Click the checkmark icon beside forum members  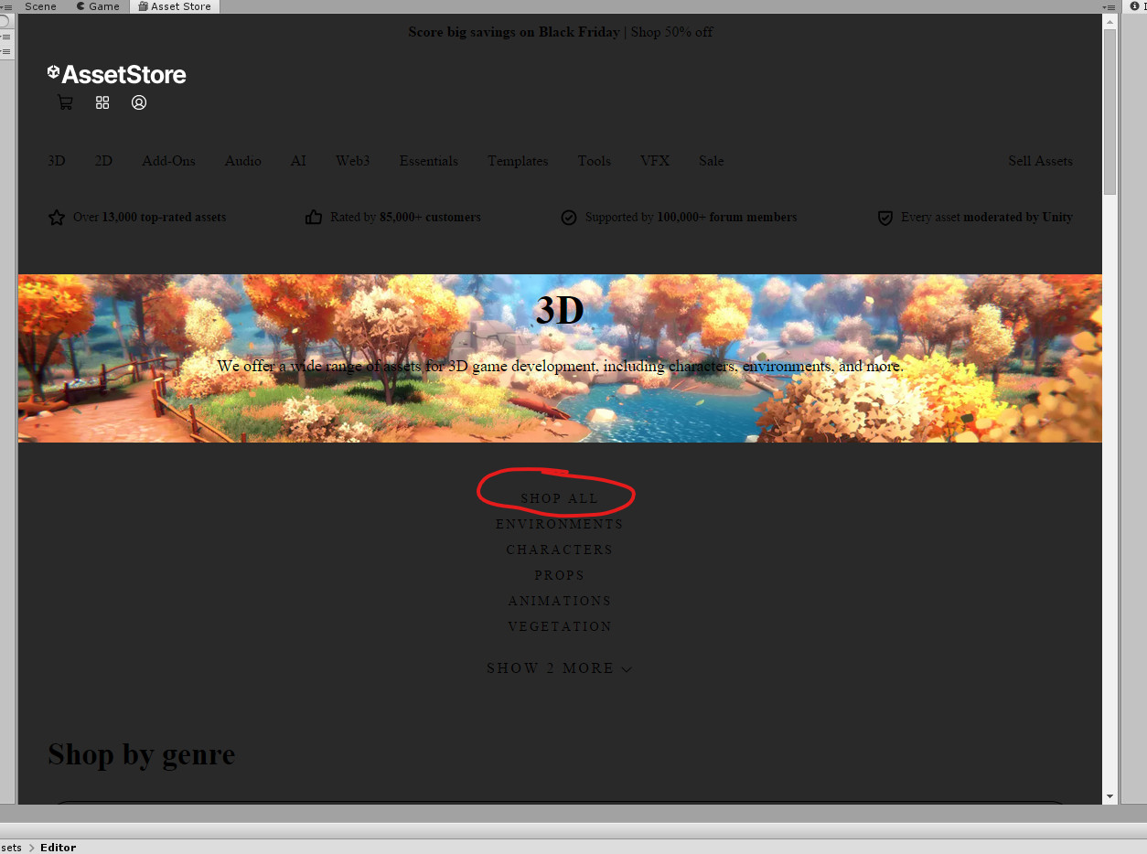click(x=569, y=218)
